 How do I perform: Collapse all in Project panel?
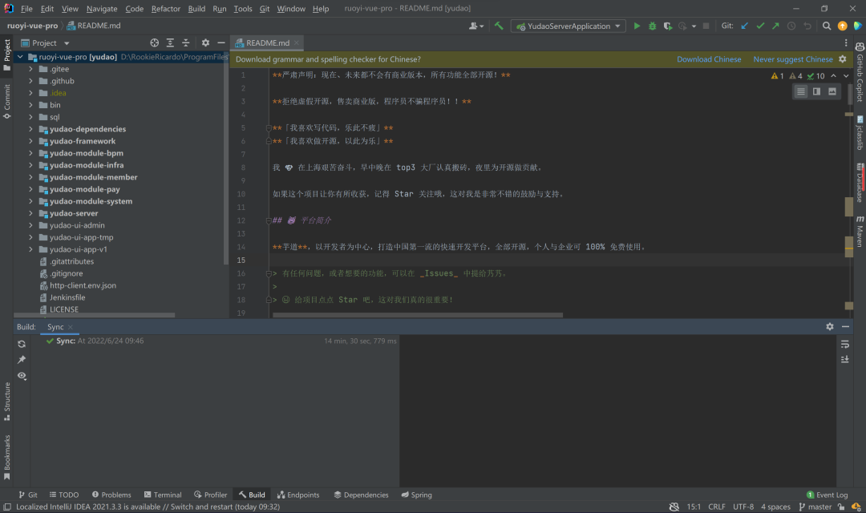[185, 42]
